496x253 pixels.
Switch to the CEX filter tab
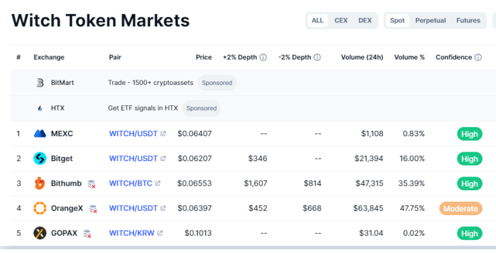[341, 21]
